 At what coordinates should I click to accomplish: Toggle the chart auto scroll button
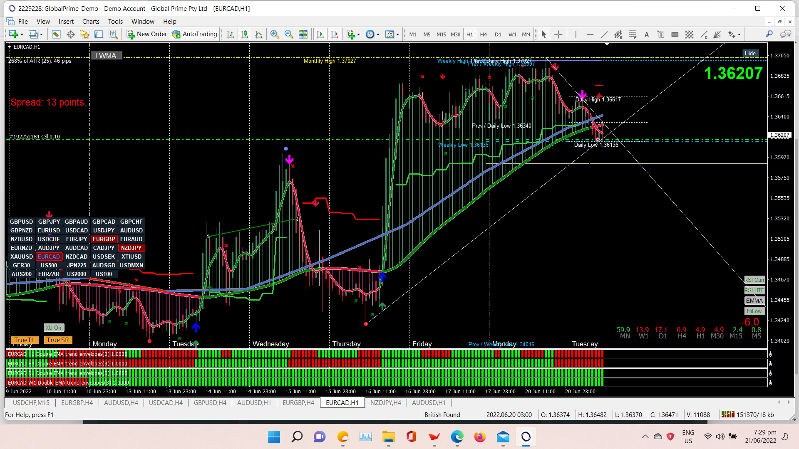coord(320,35)
